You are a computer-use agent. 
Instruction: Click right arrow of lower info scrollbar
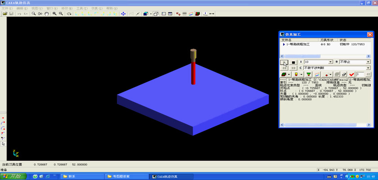coord(369,125)
